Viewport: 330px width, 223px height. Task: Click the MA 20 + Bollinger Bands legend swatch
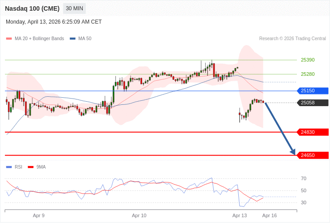coord(9,39)
